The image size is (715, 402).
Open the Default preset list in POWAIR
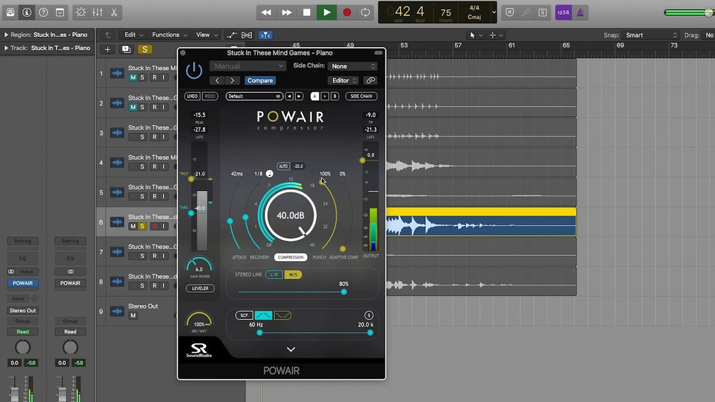tap(254, 96)
